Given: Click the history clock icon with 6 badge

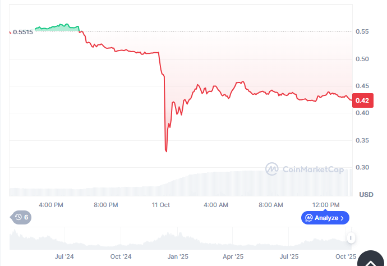Looking at the screenshot, I should click(x=22, y=217).
